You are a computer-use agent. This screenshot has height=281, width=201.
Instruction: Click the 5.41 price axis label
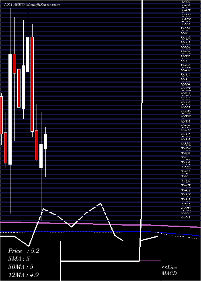(186, 120)
